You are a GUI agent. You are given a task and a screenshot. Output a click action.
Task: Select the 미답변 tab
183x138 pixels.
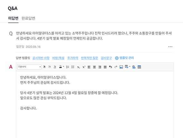(13, 18)
